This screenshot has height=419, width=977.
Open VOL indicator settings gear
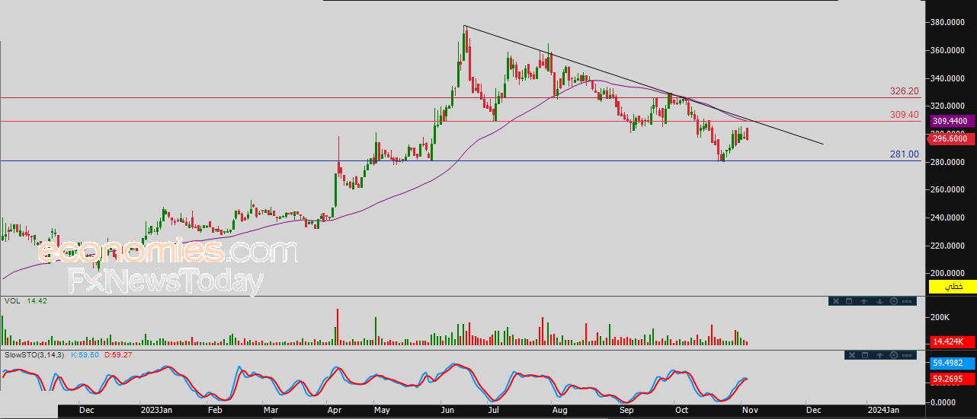click(x=894, y=301)
